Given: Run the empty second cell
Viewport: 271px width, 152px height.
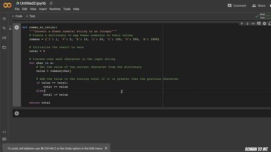Looking at the screenshot, I should pos(17,114).
